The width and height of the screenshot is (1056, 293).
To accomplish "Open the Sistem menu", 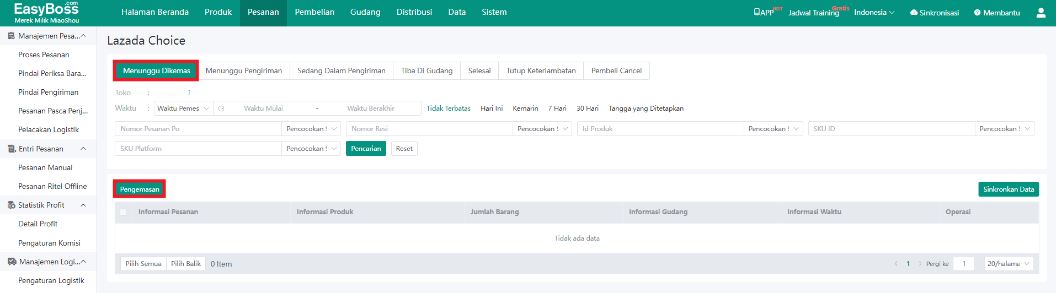I will (x=494, y=12).
